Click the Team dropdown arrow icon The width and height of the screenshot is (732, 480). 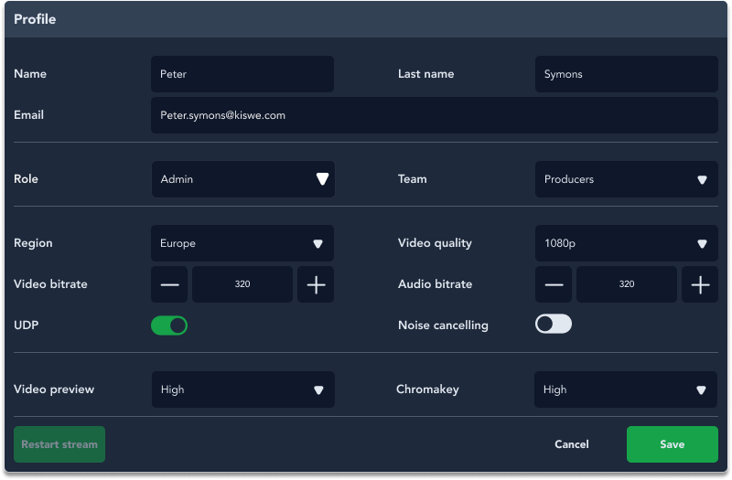(x=702, y=179)
